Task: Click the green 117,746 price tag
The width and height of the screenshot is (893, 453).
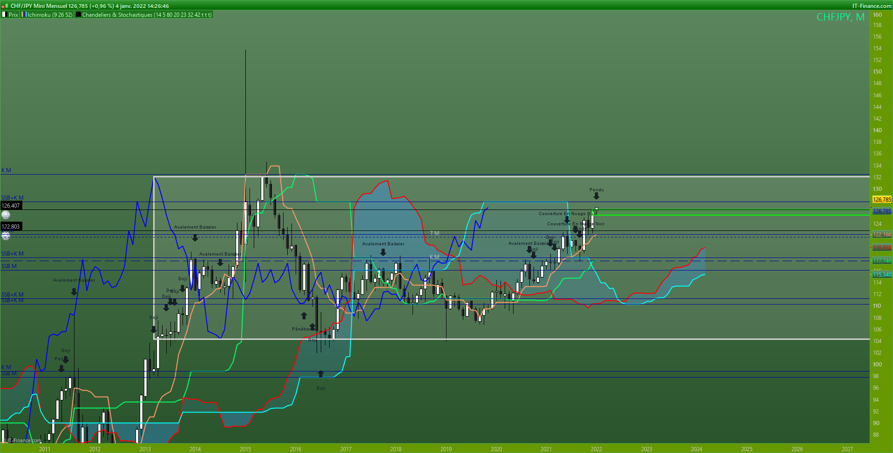Action: 882,261
